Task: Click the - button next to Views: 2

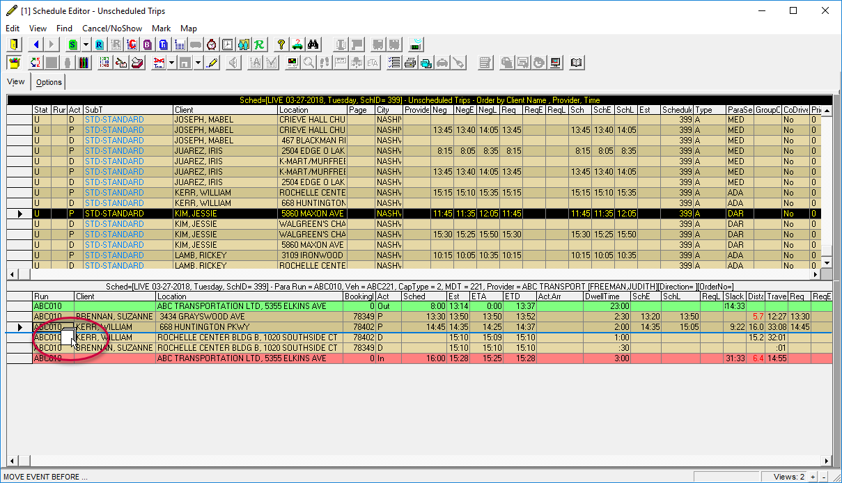Action: 824,476
